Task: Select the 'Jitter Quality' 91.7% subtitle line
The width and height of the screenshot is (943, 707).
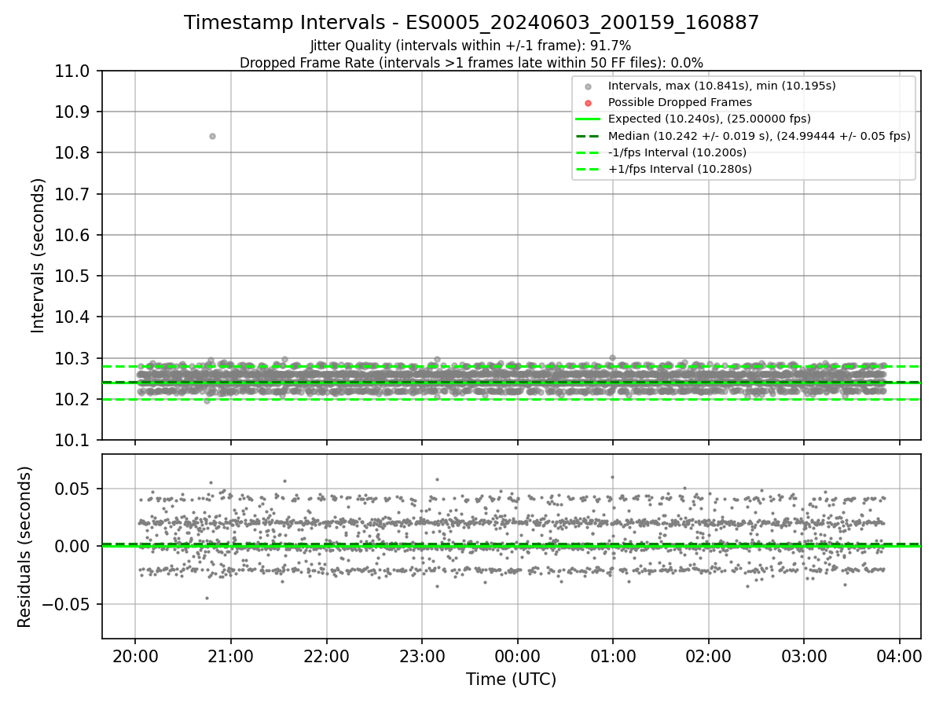Action: coord(471,46)
